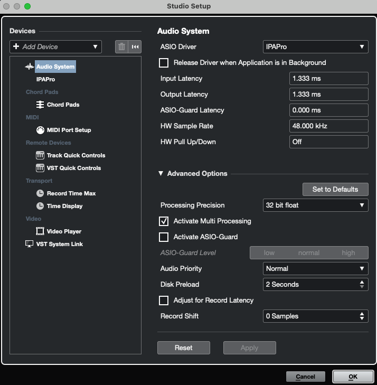Click the VST Quick Controls icon

click(40, 168)
